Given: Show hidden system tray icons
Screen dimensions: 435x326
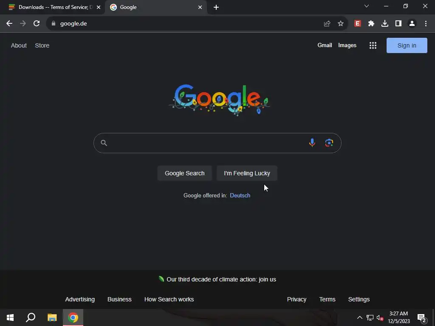Looking at the screenshot, I should (x=359, y=318).
